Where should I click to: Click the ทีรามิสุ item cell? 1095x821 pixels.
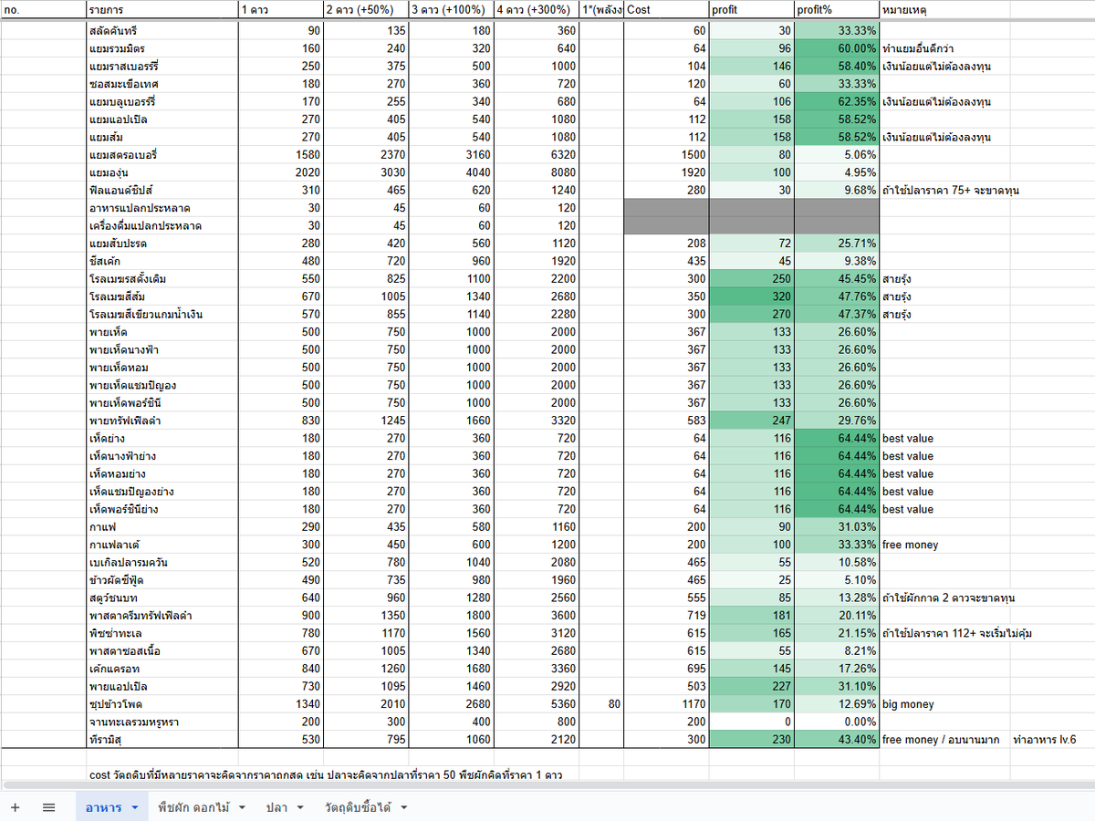(x=162, y=741)
